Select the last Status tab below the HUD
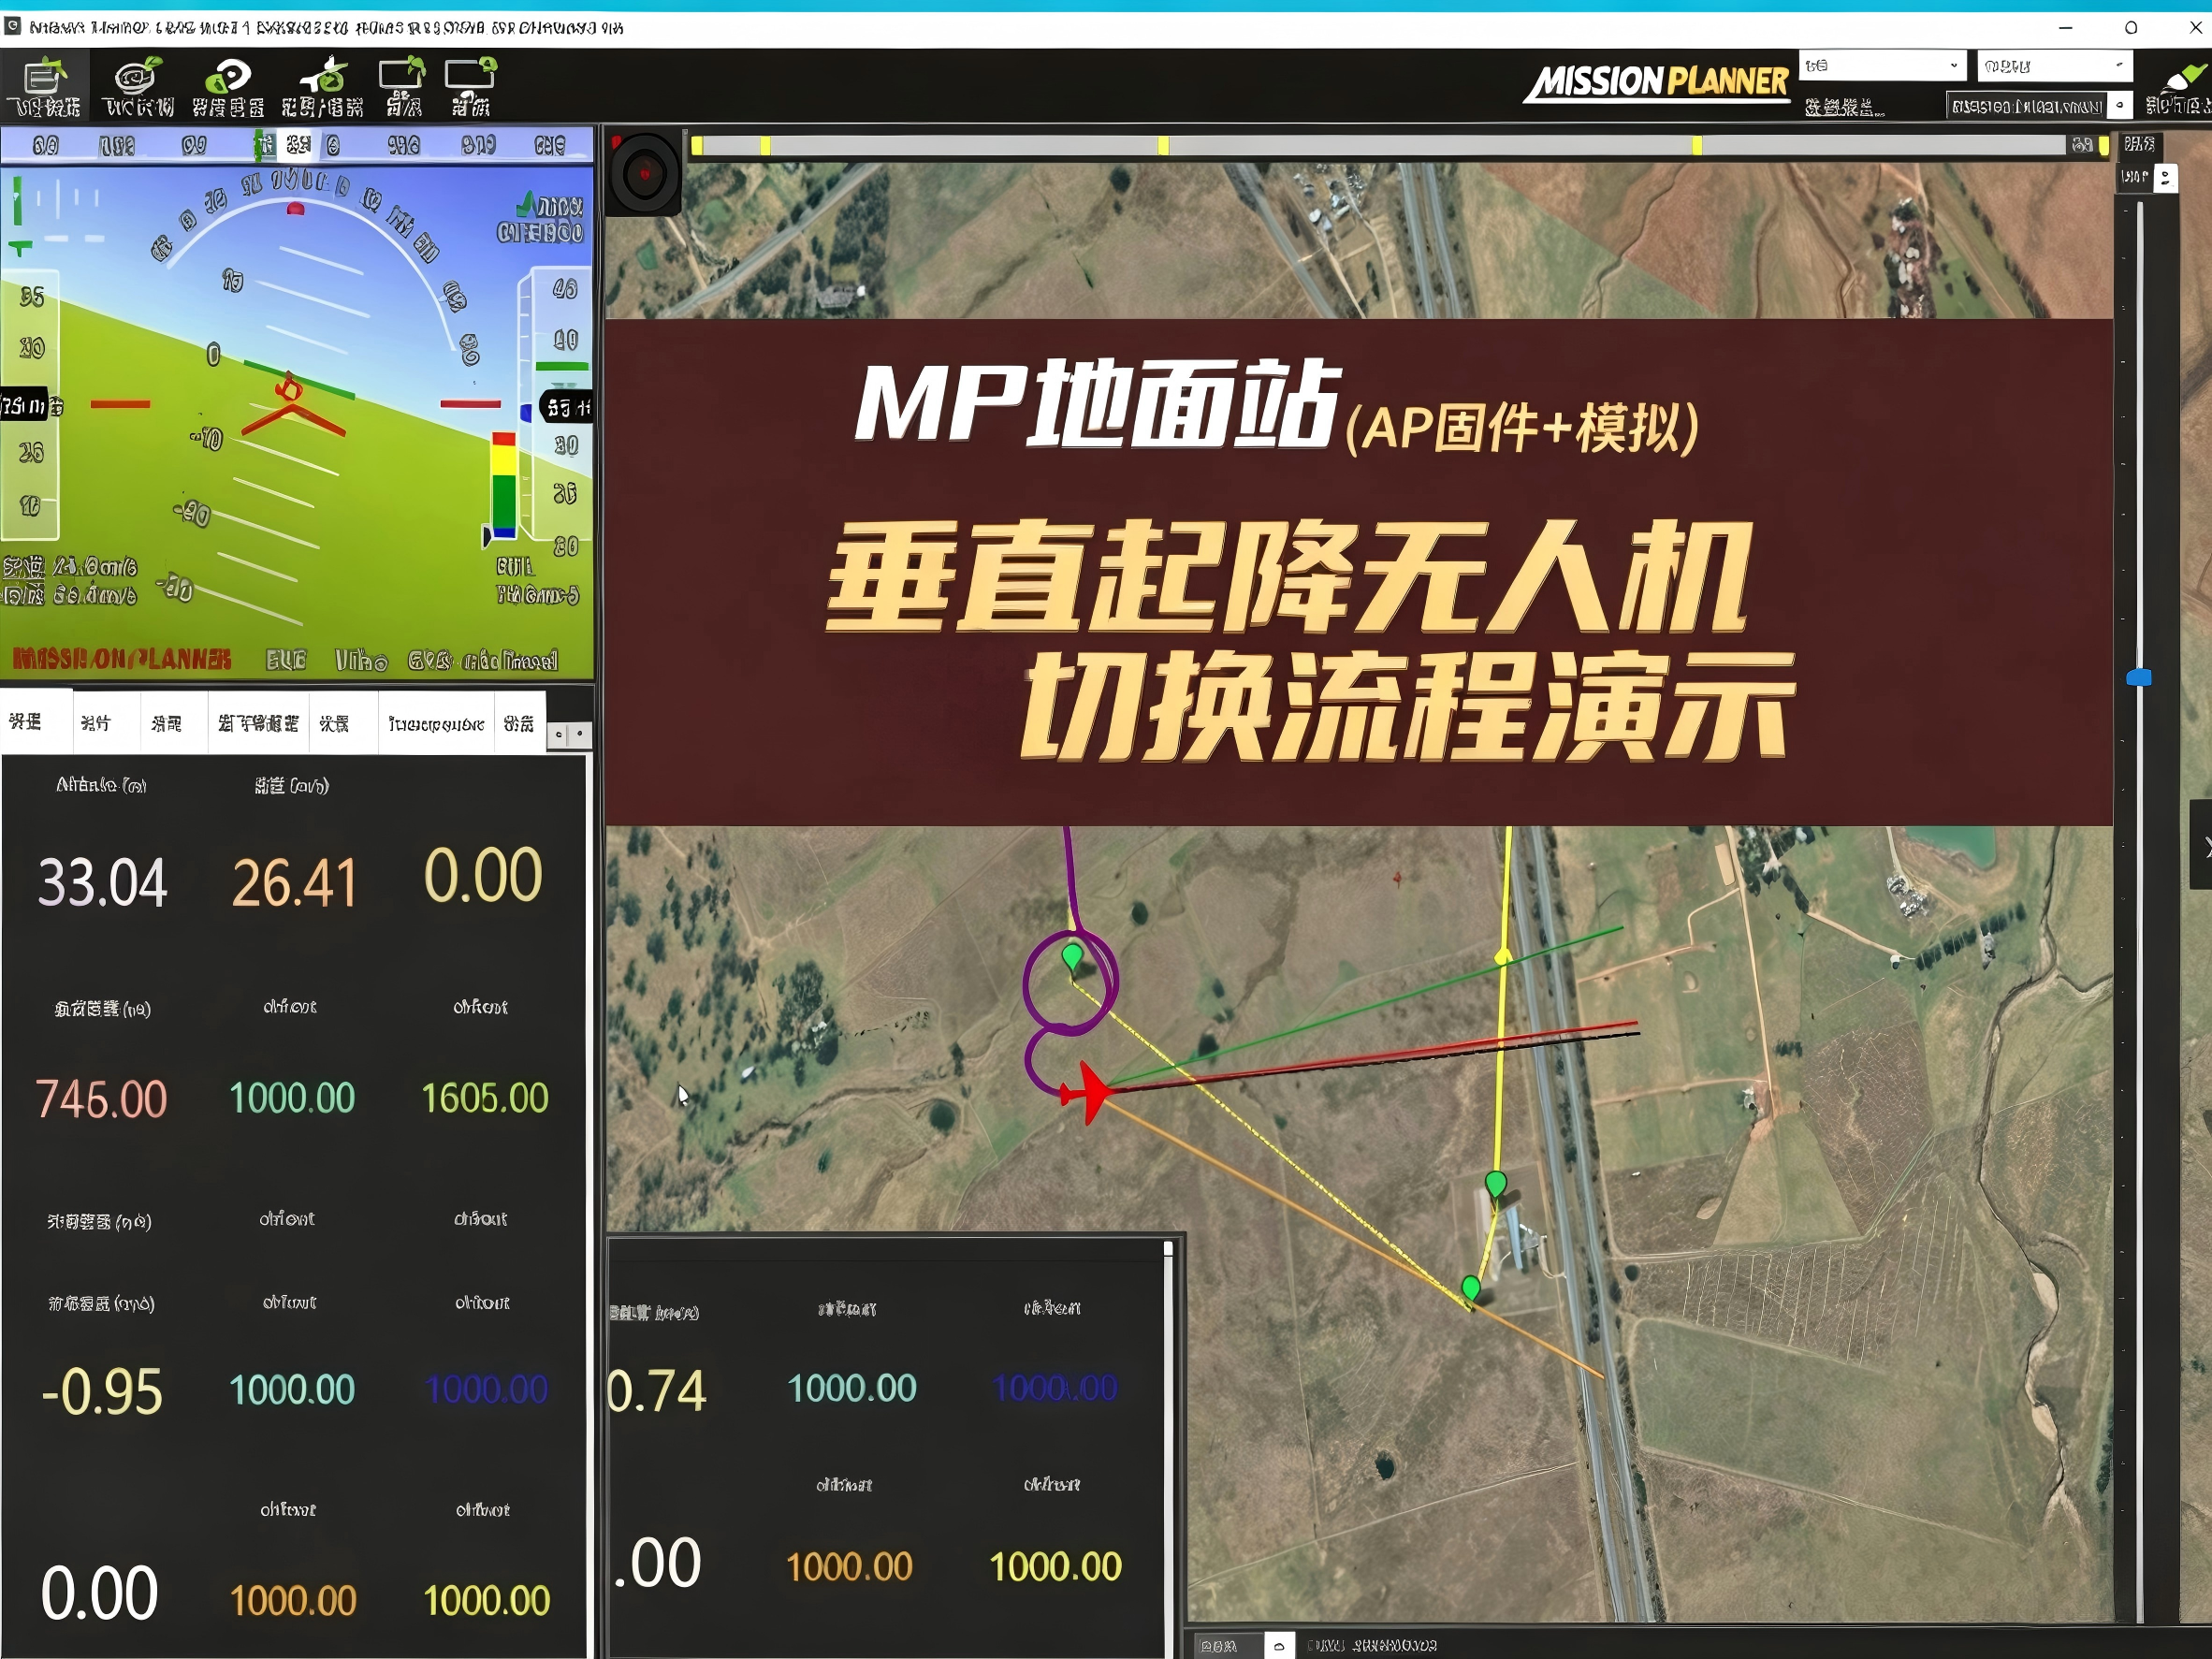2212x1659 pixels. 519,723
